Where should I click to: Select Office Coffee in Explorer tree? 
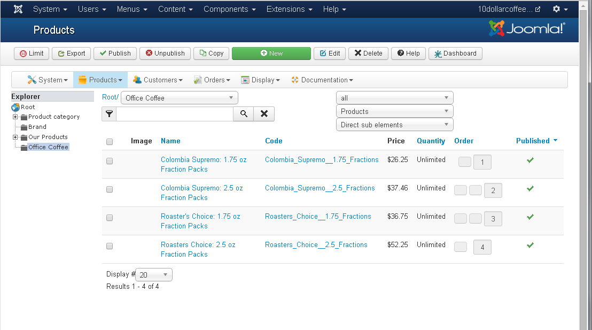click(48, 147)
